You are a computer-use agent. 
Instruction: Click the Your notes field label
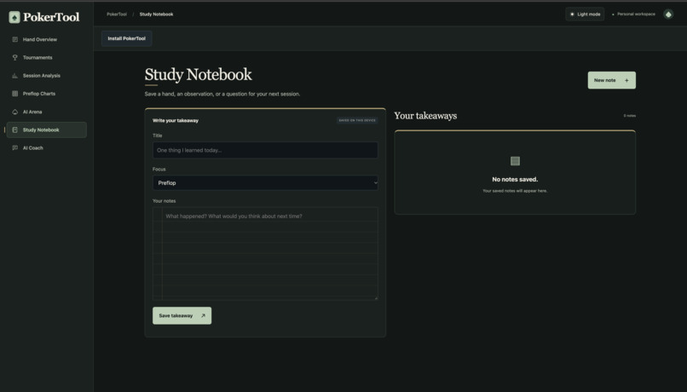164,201
